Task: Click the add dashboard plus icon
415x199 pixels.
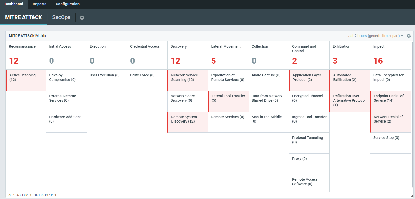Action: [x=82, y=18]
